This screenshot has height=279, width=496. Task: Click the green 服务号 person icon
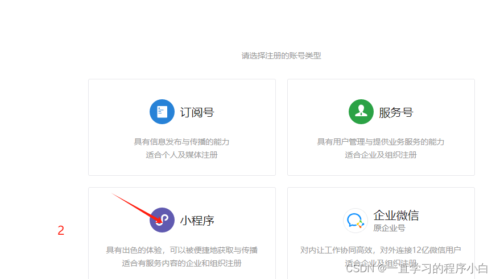tap(361, 112)
